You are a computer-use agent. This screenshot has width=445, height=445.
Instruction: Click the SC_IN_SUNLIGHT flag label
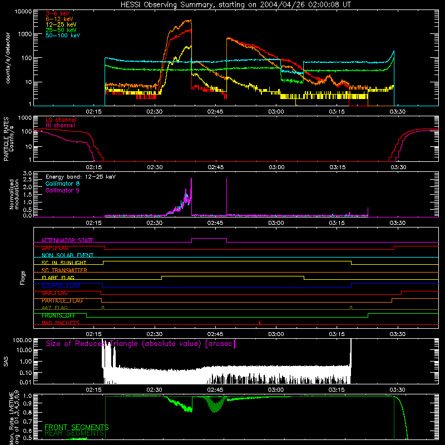click(x=64, y=263)
